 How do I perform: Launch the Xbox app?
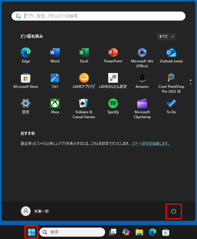pos(55,106)
